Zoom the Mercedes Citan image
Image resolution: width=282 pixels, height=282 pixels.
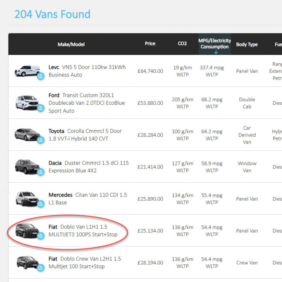pos(41,204)
